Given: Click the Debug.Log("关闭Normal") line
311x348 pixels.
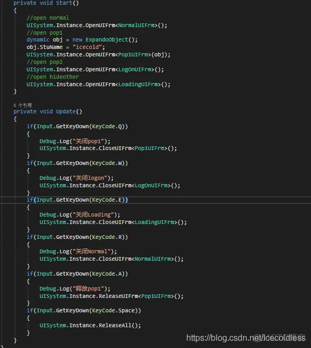Looking at the screenshot, I should [78, 252].
